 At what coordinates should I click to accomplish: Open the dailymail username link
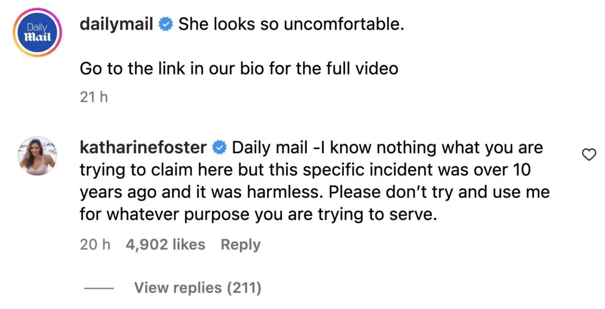116,25
